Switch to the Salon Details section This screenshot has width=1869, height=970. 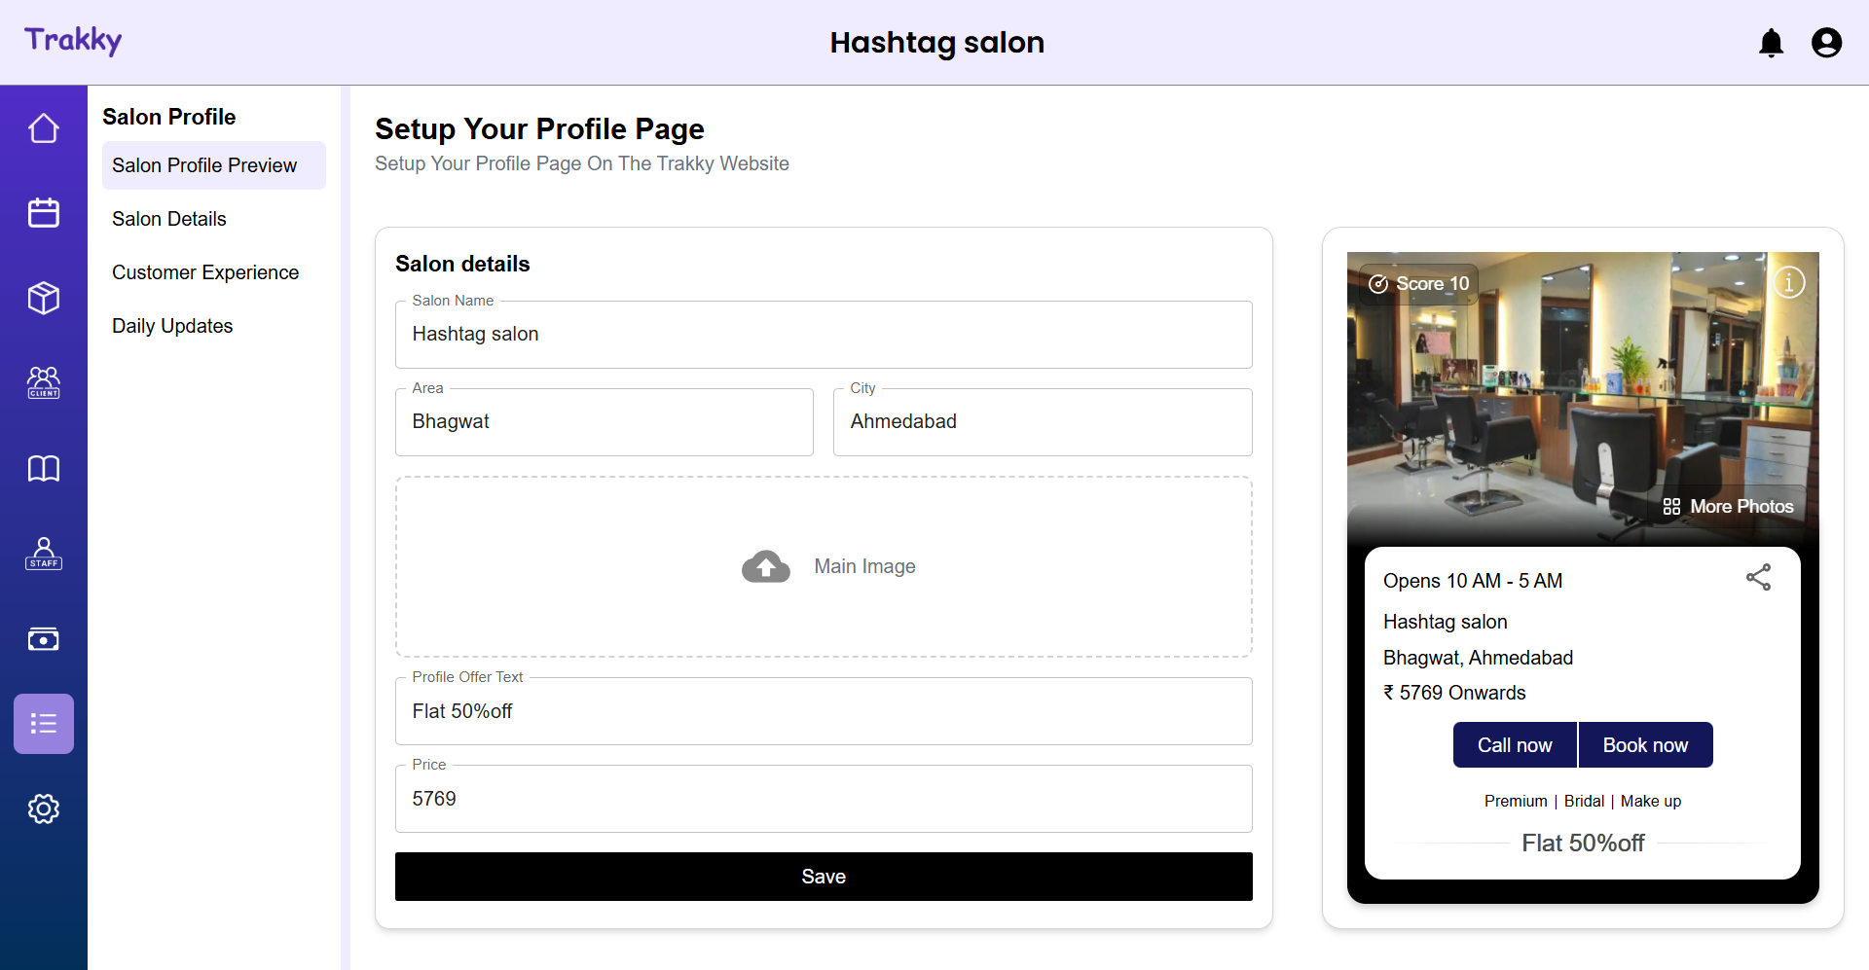click(168, 219)
